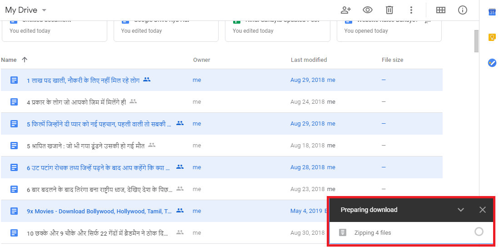Click 'May 4, 2019' last modified date
Viewport: 504px width, 247px height.
[x=306, y=212]
